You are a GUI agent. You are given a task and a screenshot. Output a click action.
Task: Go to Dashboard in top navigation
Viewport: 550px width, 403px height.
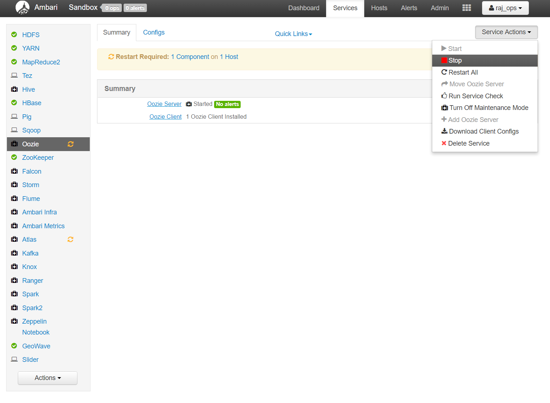coord(304,8)
